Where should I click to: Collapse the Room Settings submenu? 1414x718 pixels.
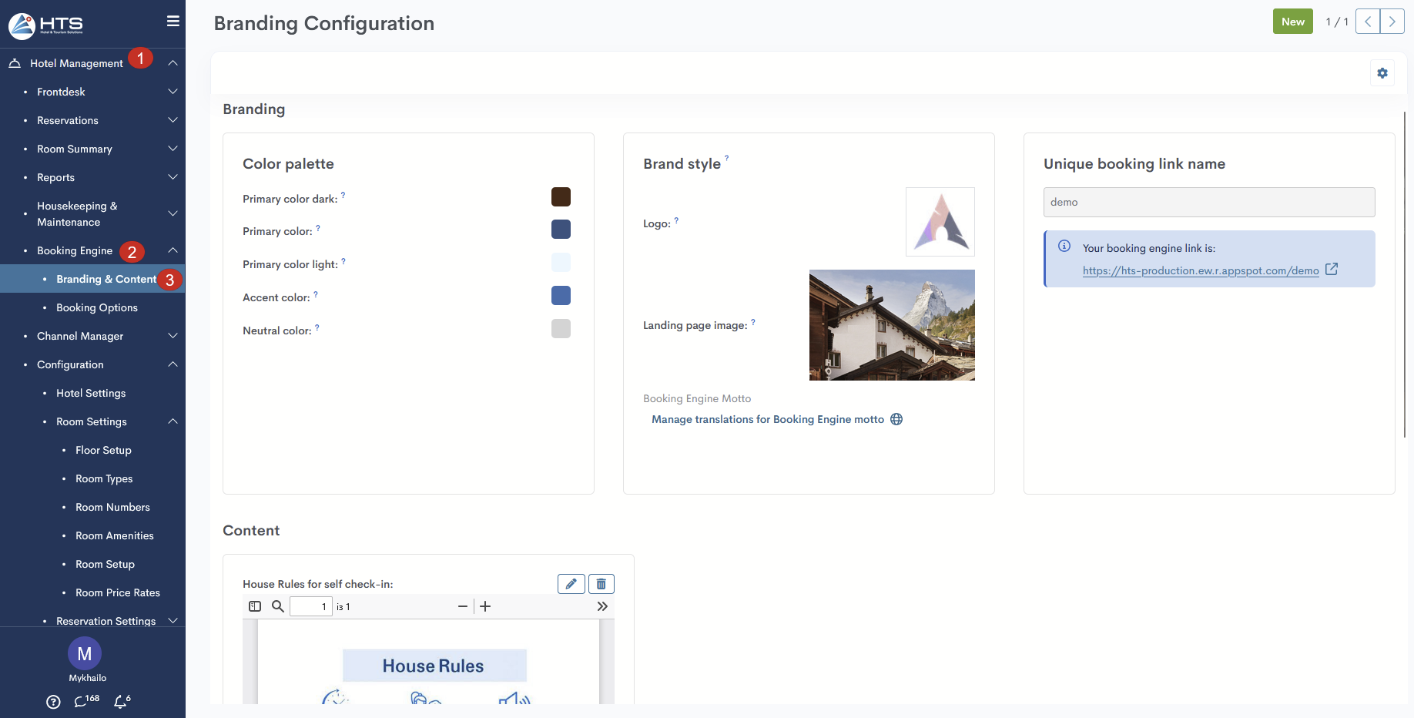click(173, 421)
